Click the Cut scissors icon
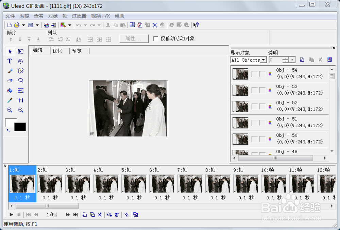This screenshot has height=230, width=340. (108, 25)
